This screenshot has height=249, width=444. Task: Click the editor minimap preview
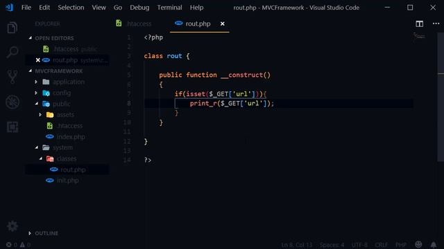click(x=419, y=36)
